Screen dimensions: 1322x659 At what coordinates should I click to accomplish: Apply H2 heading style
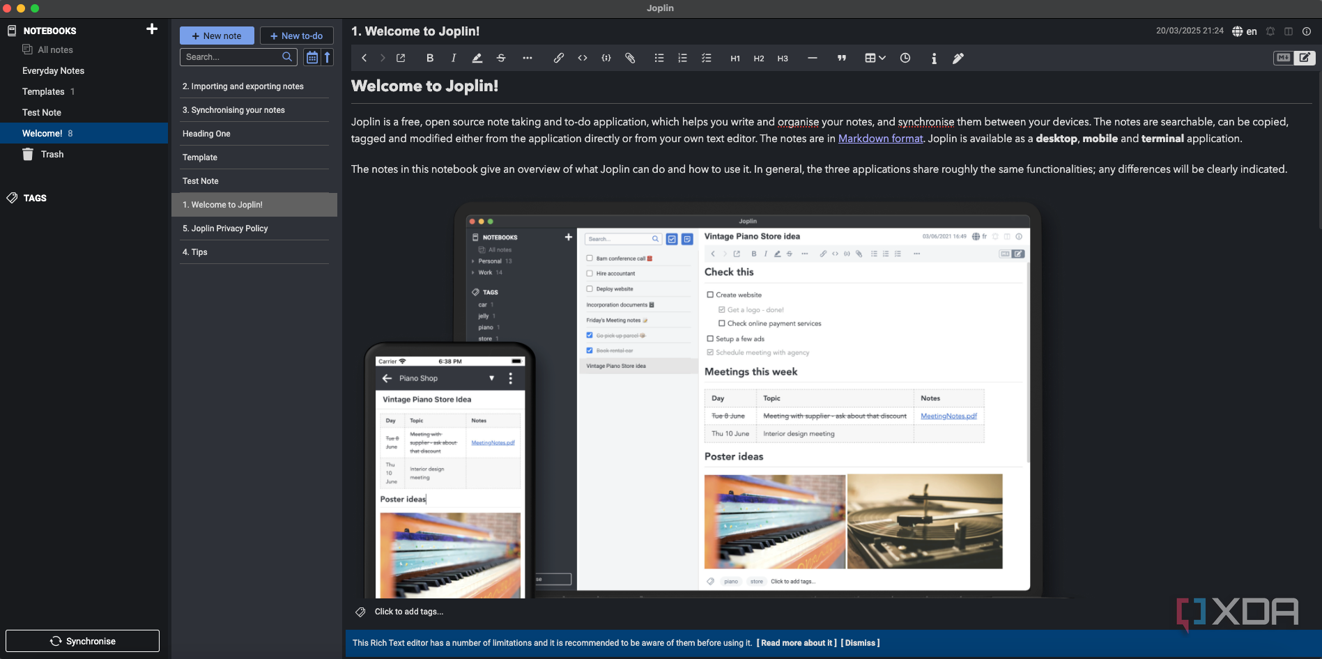point(759,59)
